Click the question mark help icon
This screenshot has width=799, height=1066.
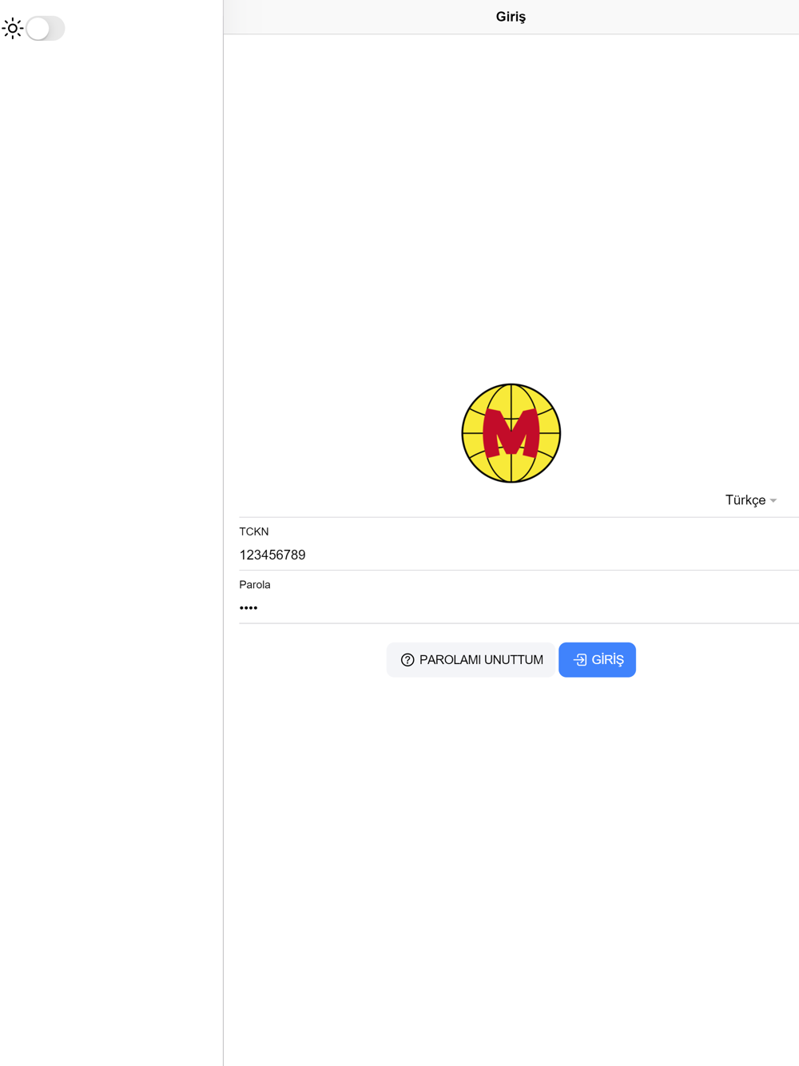[x=407, y=660]
